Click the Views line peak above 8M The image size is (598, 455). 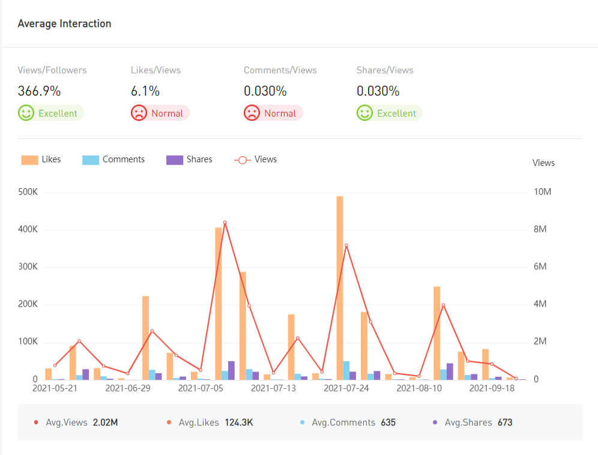tap(225, 222)
